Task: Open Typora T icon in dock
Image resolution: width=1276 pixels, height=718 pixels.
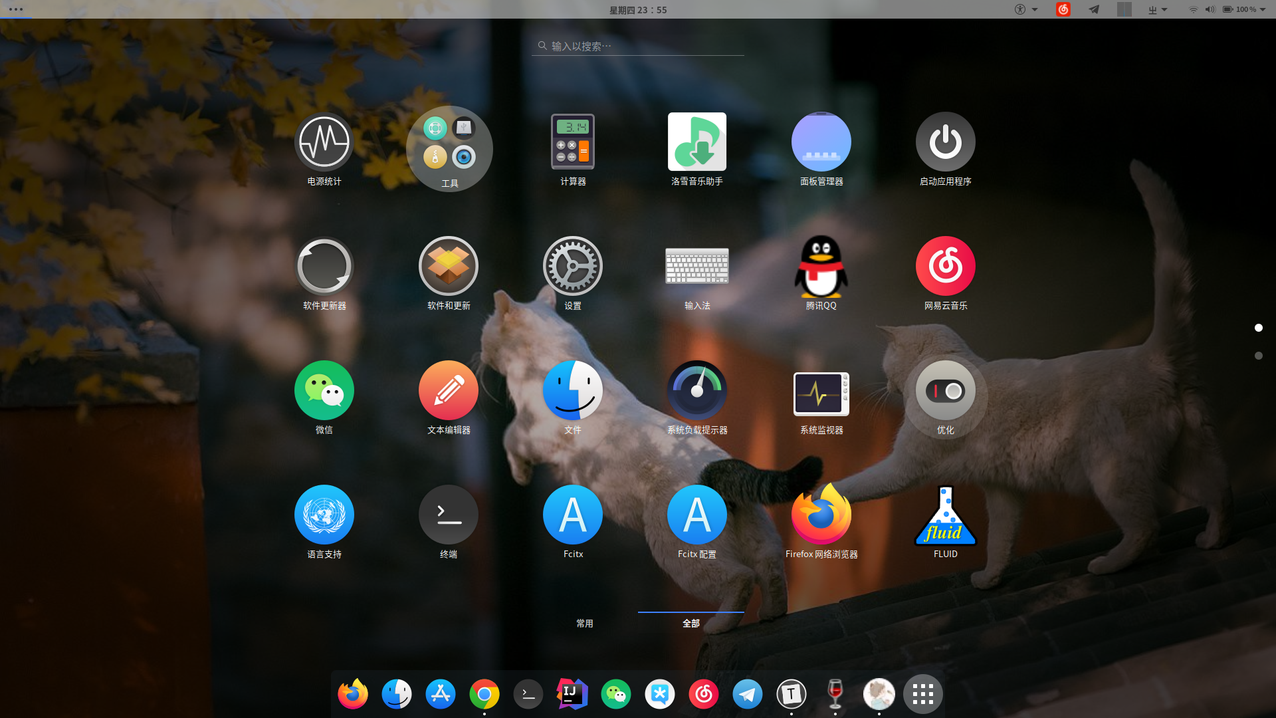Action: coord(792,694)
